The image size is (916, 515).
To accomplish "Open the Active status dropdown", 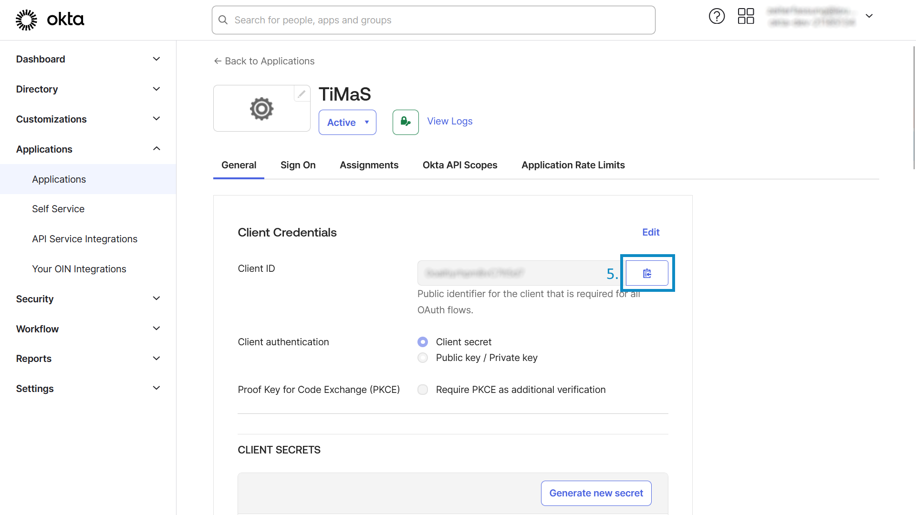I will (347, 123).
